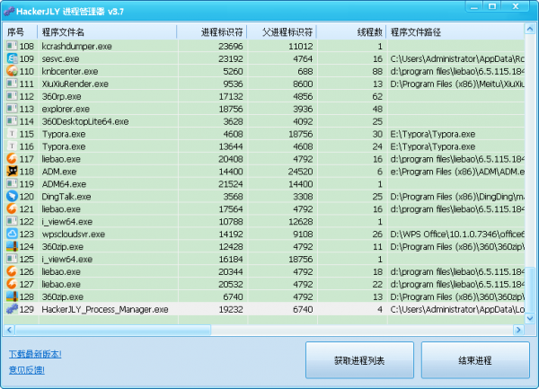Sort by 进程标识符 column header
The image size is (539, 389).
(x=212, y=32)
